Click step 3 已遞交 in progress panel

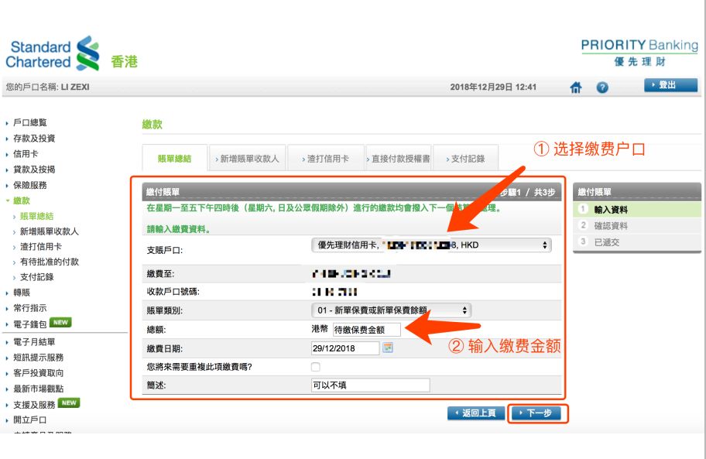(x=637, y=242)
